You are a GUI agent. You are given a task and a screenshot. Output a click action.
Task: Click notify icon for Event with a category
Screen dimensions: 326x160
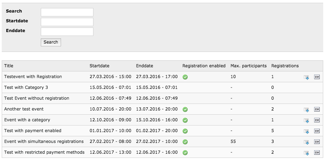pyautogui.click(x=306, y=121)
